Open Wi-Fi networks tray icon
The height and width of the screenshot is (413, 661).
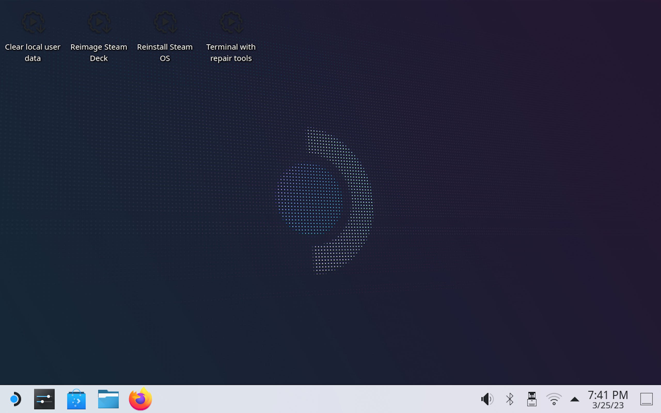[x=554, y=399]
